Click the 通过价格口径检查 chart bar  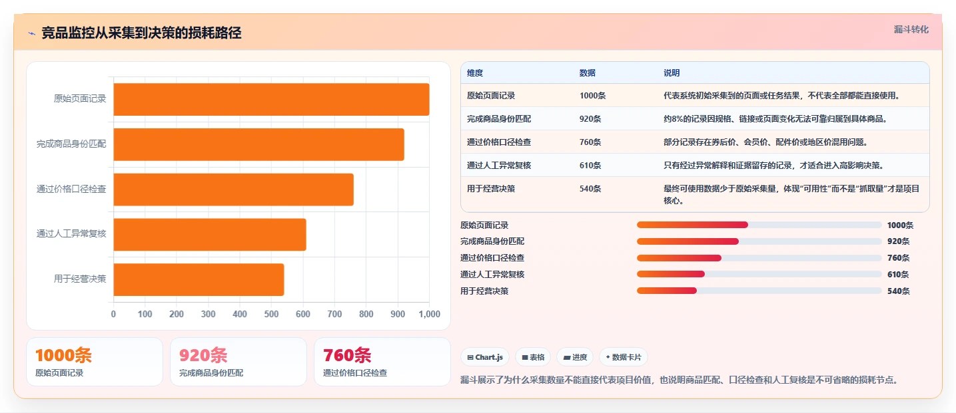pyautogui.click(x=234, y=190)
